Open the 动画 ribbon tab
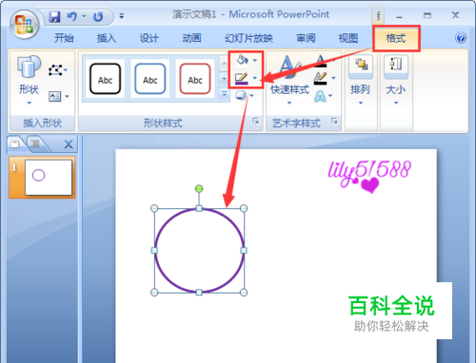This screenshot has width=476, height=363. coord(191,38)
